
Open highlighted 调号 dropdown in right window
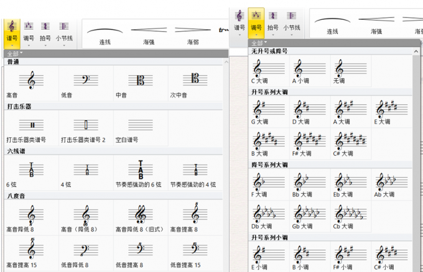(256, 23)
